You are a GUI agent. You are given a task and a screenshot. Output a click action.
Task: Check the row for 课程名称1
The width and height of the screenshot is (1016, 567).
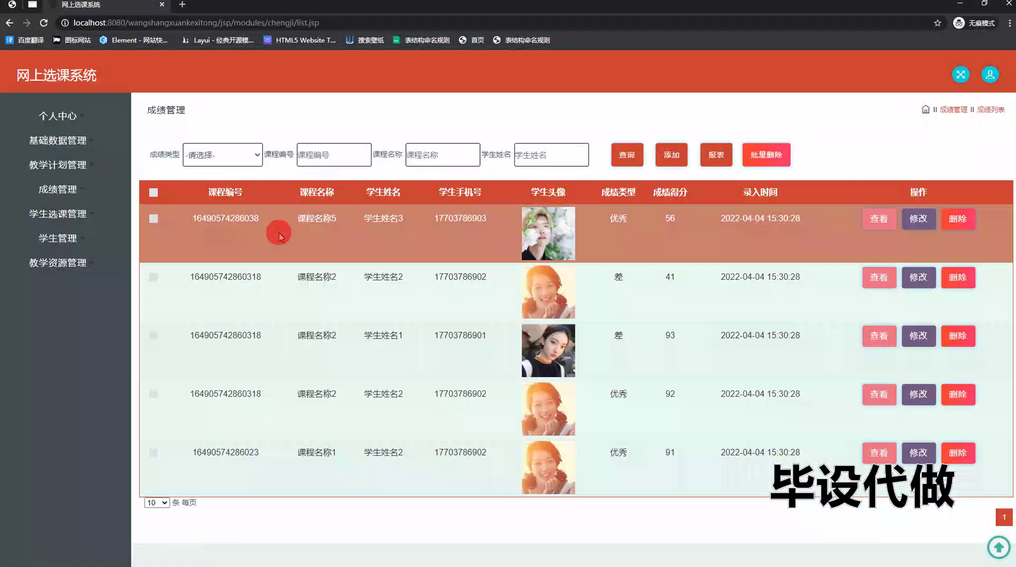(153, 453)
